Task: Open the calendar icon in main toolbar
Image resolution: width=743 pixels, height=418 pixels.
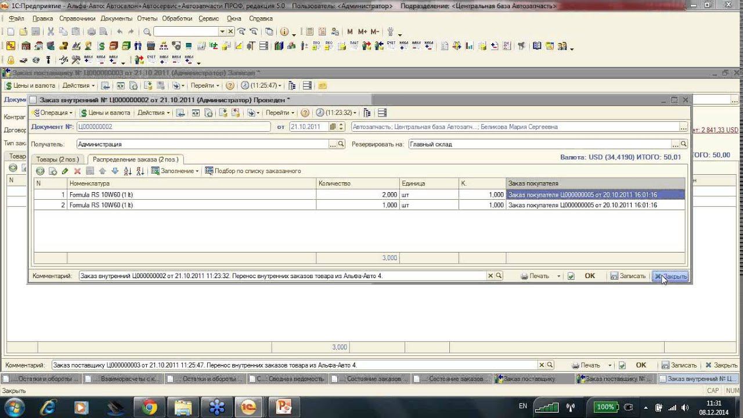Action: (322, 31)
